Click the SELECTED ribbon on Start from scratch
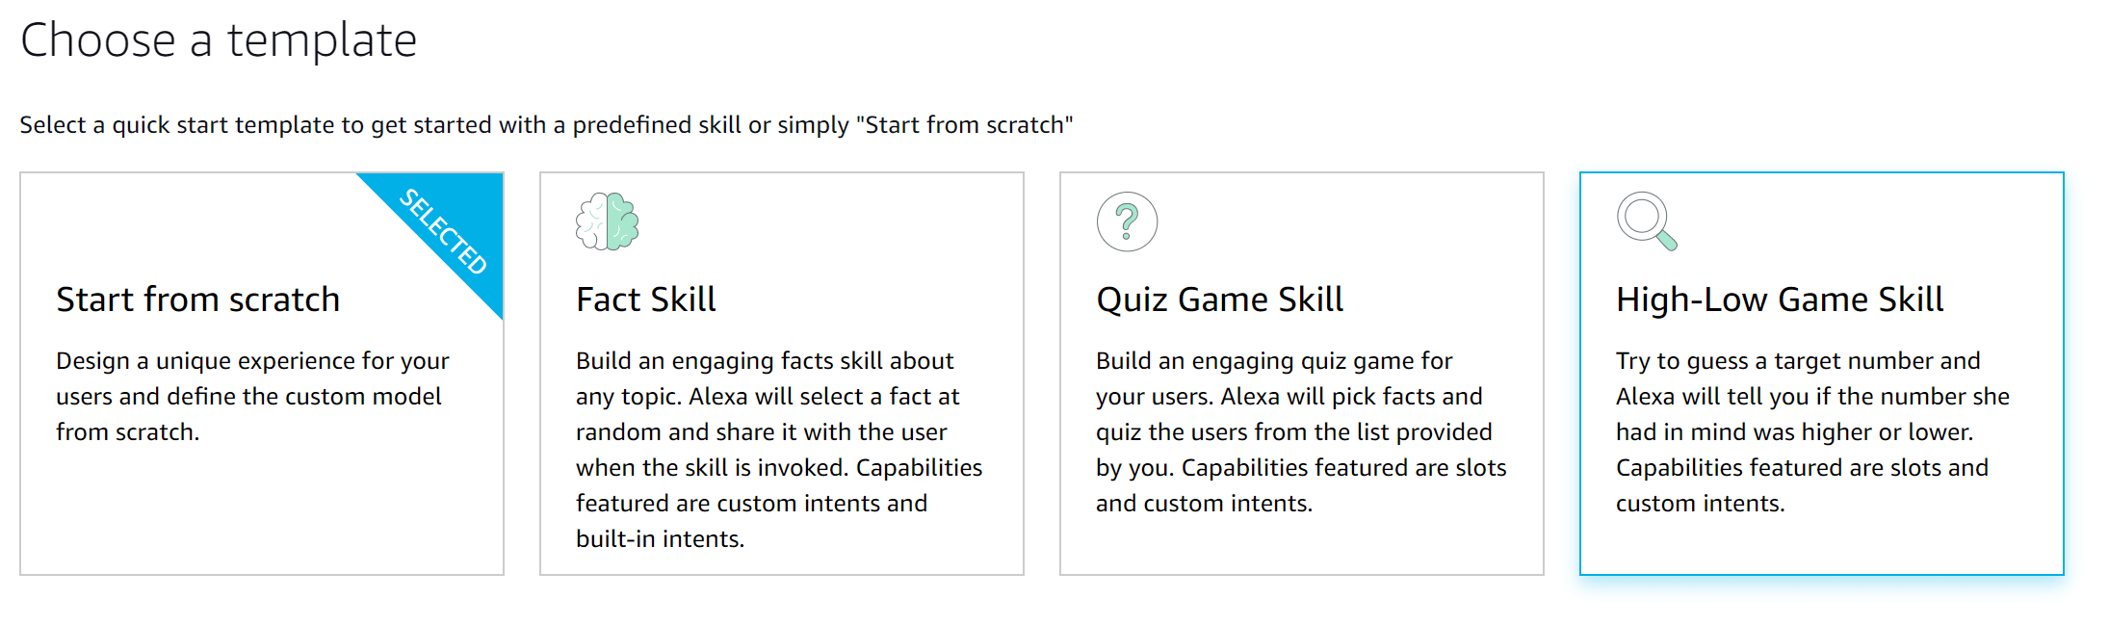The height and width of the screenshot is (625, 2109). tap(443, 231)
